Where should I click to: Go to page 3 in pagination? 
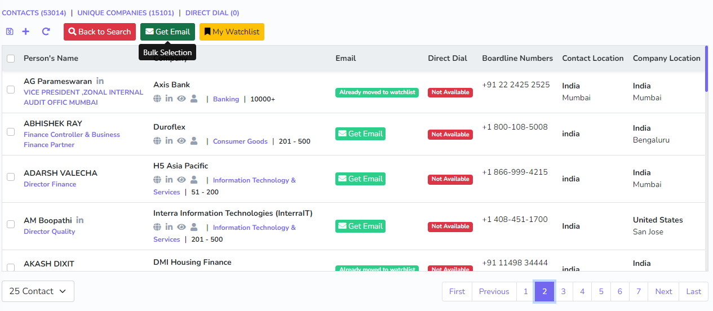click(x=563, y=291)
